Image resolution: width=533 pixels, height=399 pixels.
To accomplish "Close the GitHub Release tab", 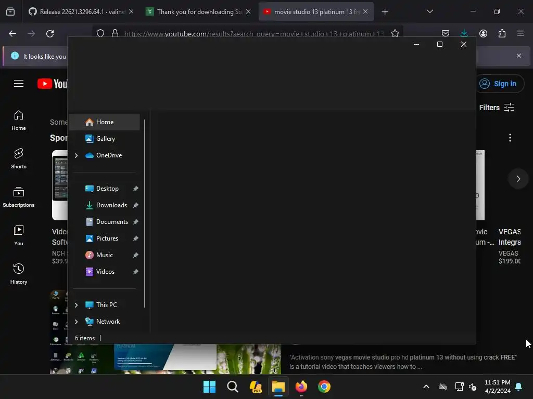I will [x=131, y=11].
